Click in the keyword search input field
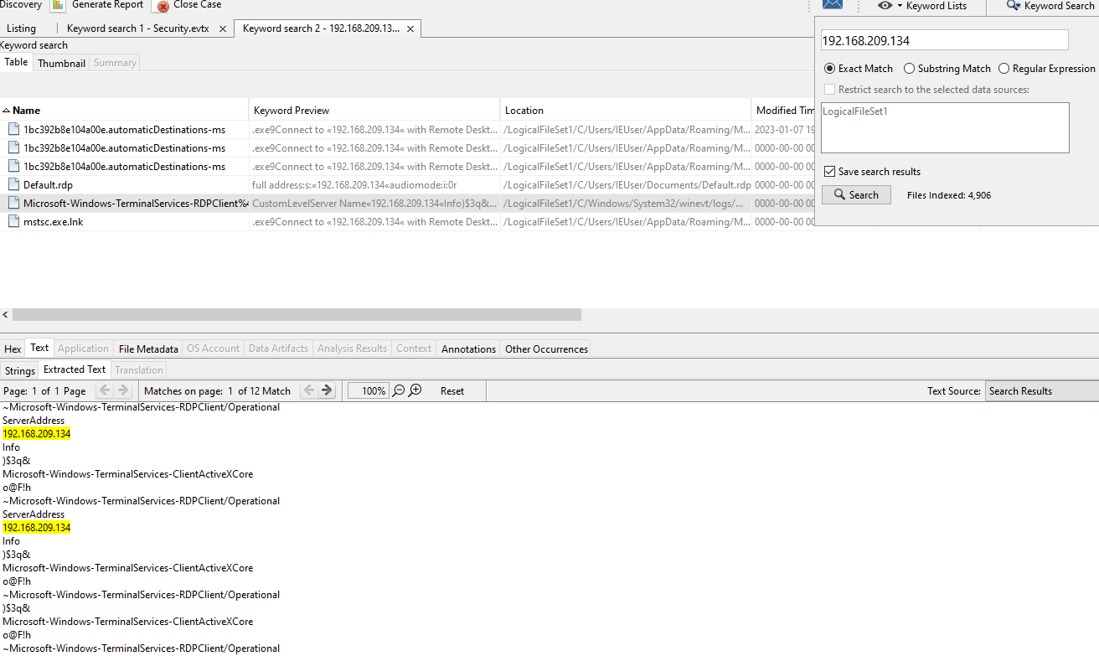 coord(945,40)
